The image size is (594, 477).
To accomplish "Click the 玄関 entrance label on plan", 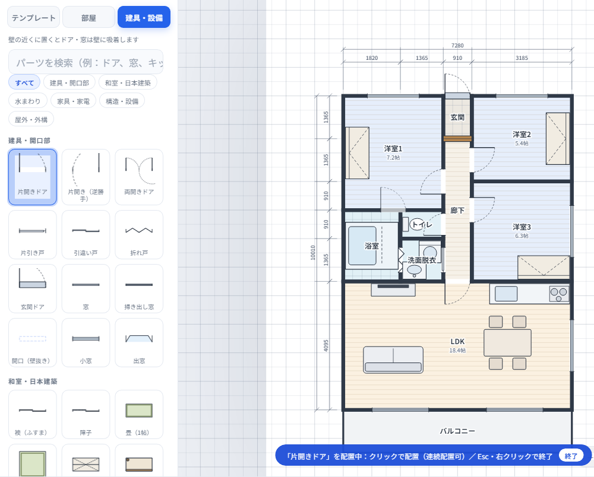I will coord(457,117).
